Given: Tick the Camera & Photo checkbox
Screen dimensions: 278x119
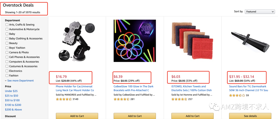Looking at the screenshot, I should point(7,53).
